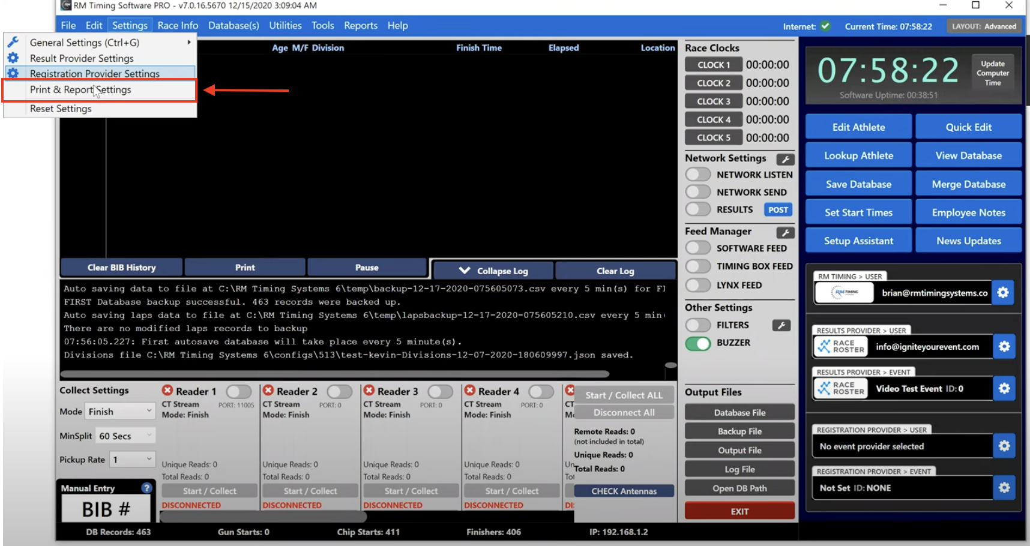Image resolution: width=1030 pixels, height=546 pixels.
Task: Toggle Reader 1 switch on
Action: point(238,391)
